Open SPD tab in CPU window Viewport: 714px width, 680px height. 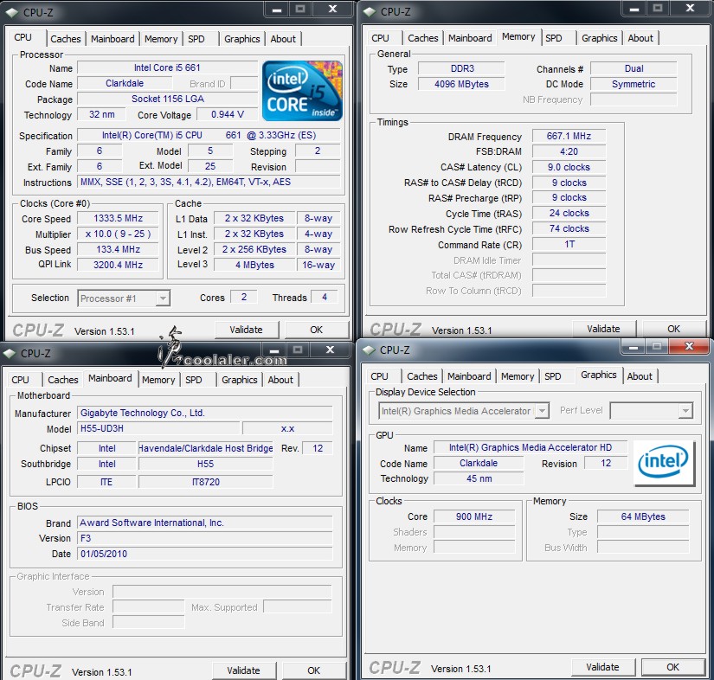pyautogui.click(x=196, y=39)
